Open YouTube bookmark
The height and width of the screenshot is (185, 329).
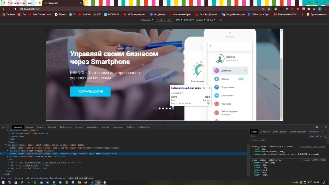point(85,14)
